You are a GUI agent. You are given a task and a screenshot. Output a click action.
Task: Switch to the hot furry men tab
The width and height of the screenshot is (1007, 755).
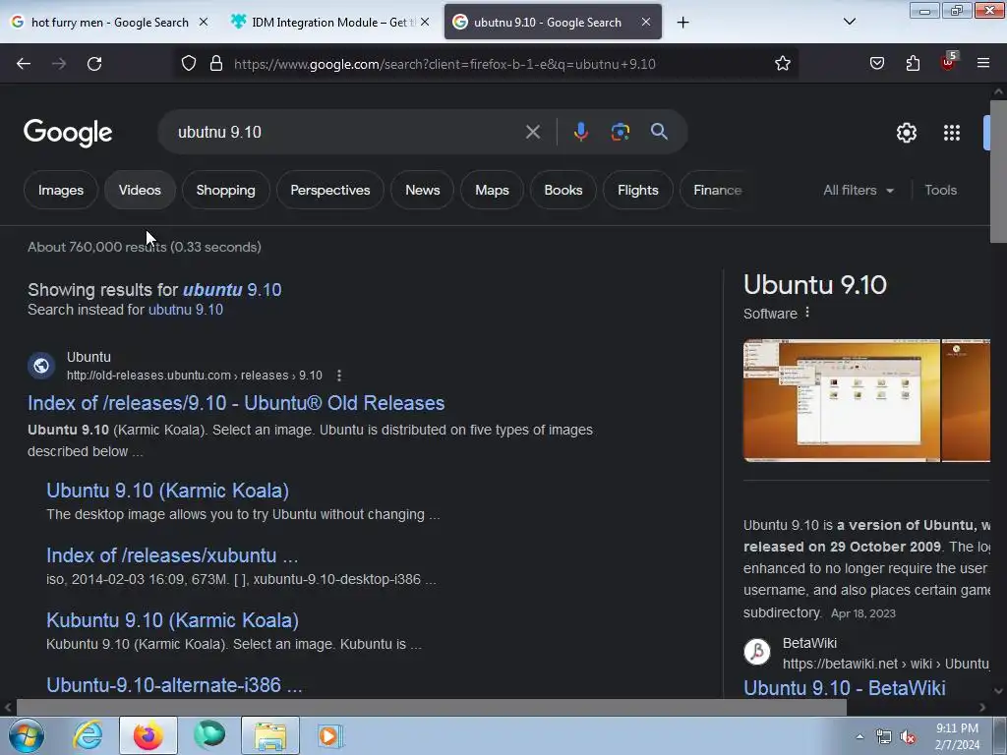click(x=109, y=23)
